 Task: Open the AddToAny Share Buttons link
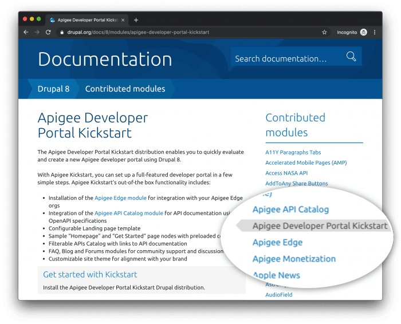[x=297, y=183]
